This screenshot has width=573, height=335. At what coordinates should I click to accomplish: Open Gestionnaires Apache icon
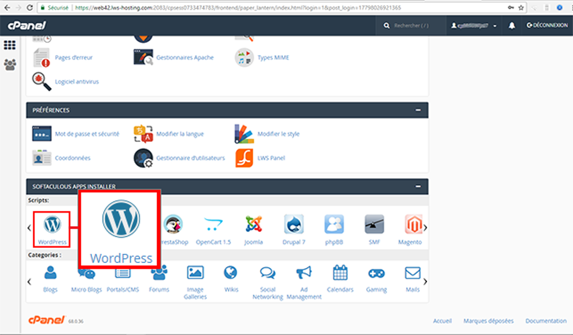143,57
